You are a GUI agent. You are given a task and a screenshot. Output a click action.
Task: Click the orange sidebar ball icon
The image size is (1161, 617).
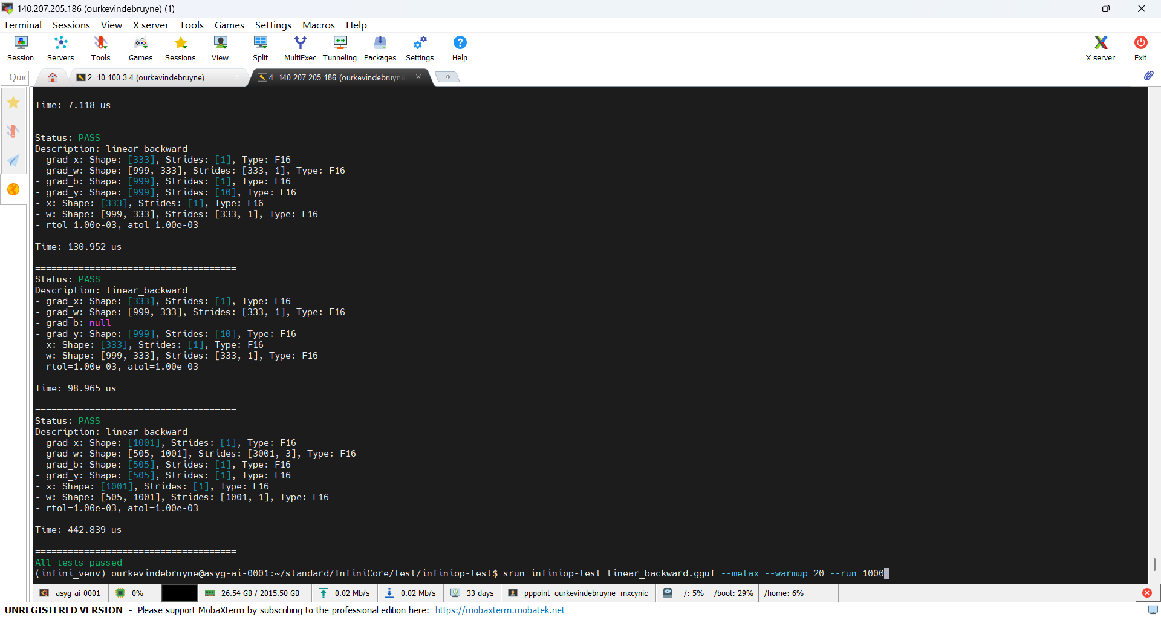[13, 189]
